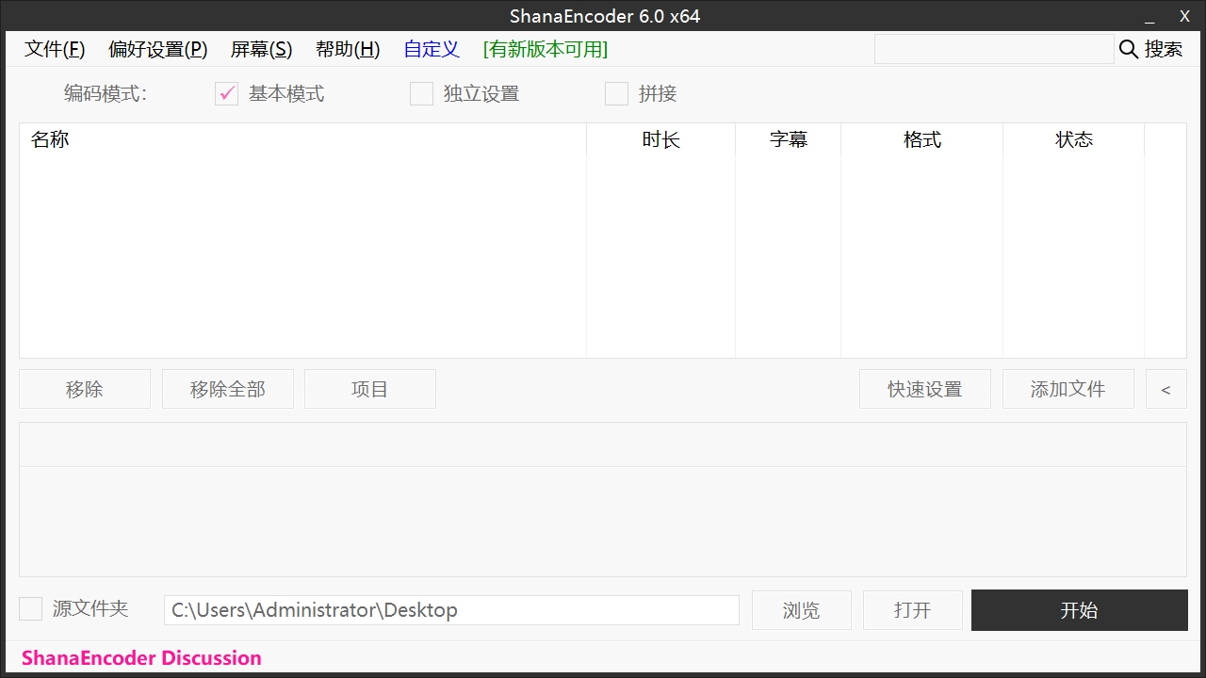The height and width of the screenshot is (678, 1206).
Task: Click the 移除 button
Action: [x=85, y=389]
